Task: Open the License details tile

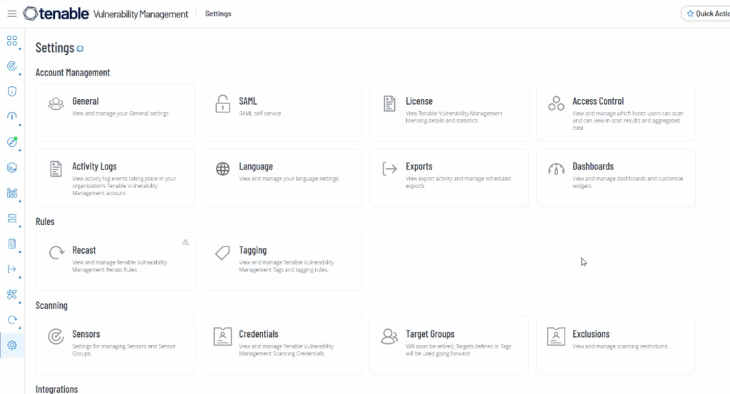Action: 448,112
